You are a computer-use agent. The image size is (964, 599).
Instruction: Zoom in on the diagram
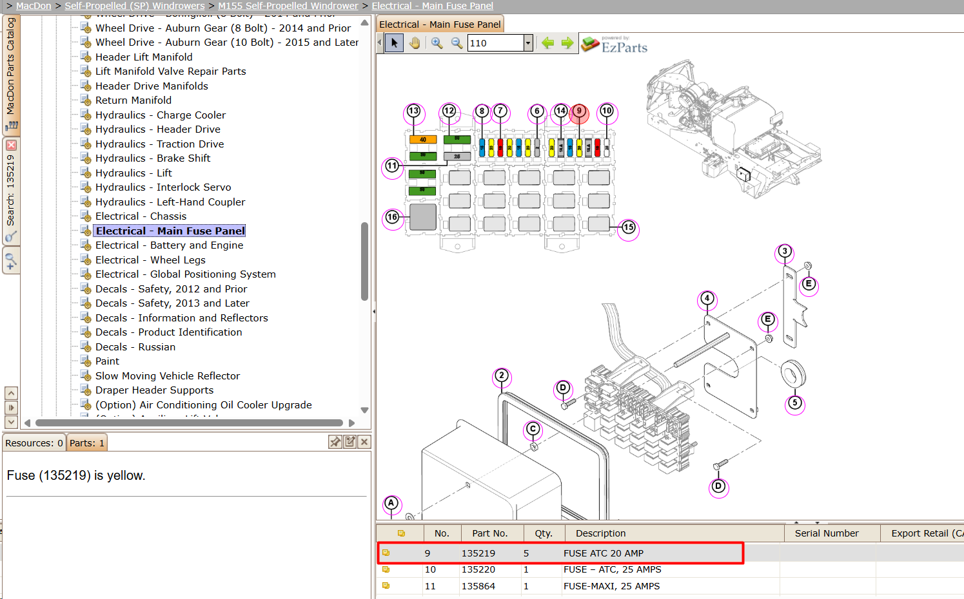437,43
